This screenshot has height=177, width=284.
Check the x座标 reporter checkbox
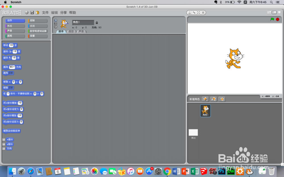coord(4,139)
